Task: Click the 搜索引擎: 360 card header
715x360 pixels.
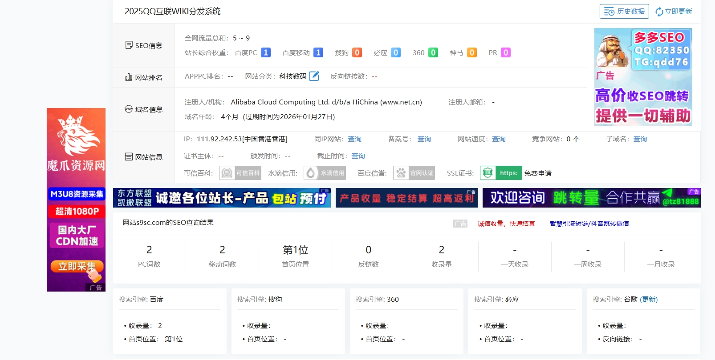Action: click(x=377, y=300)
